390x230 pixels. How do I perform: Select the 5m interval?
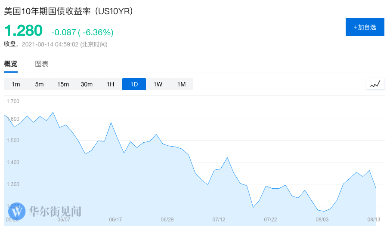[40, 84]
